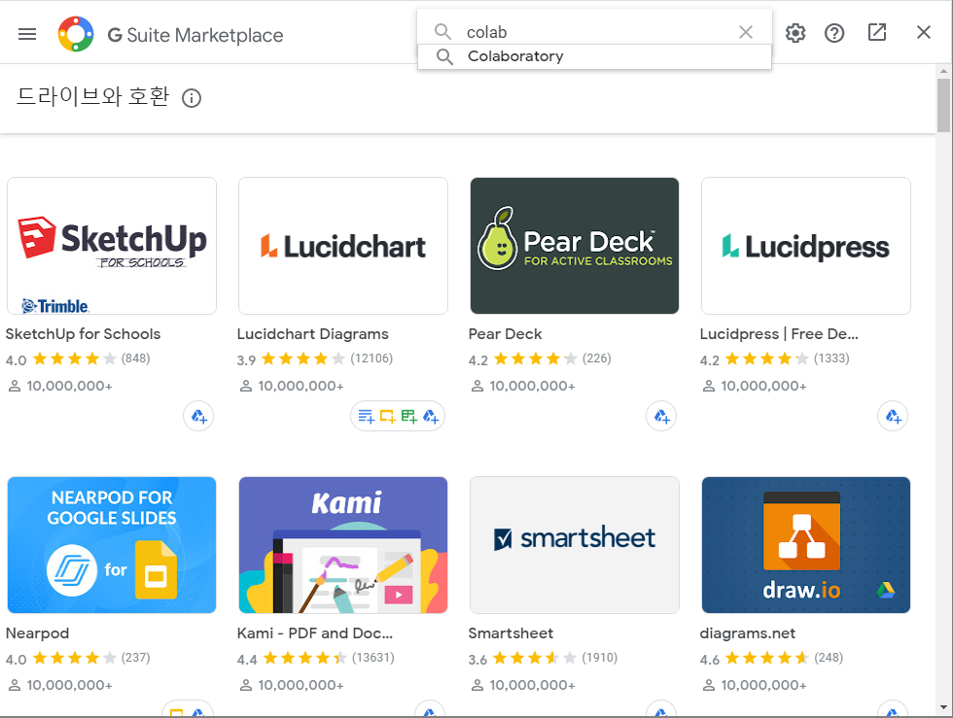Click the Kami app thumbnail
The image size is (953, 718).
pos(342,545)
